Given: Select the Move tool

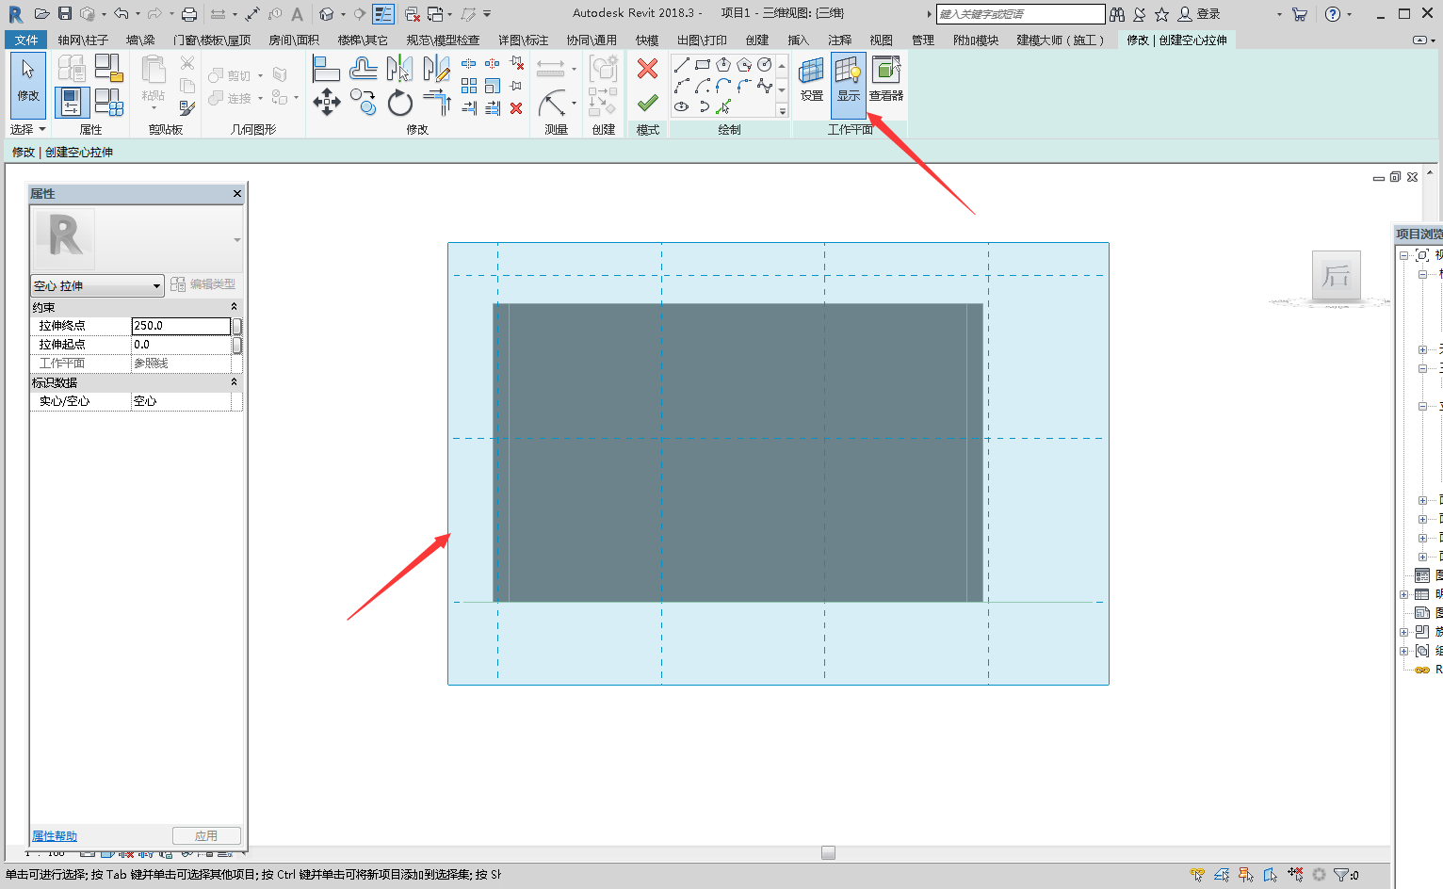Looking at the screenshot, I should pyautogui.click(x=327, y=103).
